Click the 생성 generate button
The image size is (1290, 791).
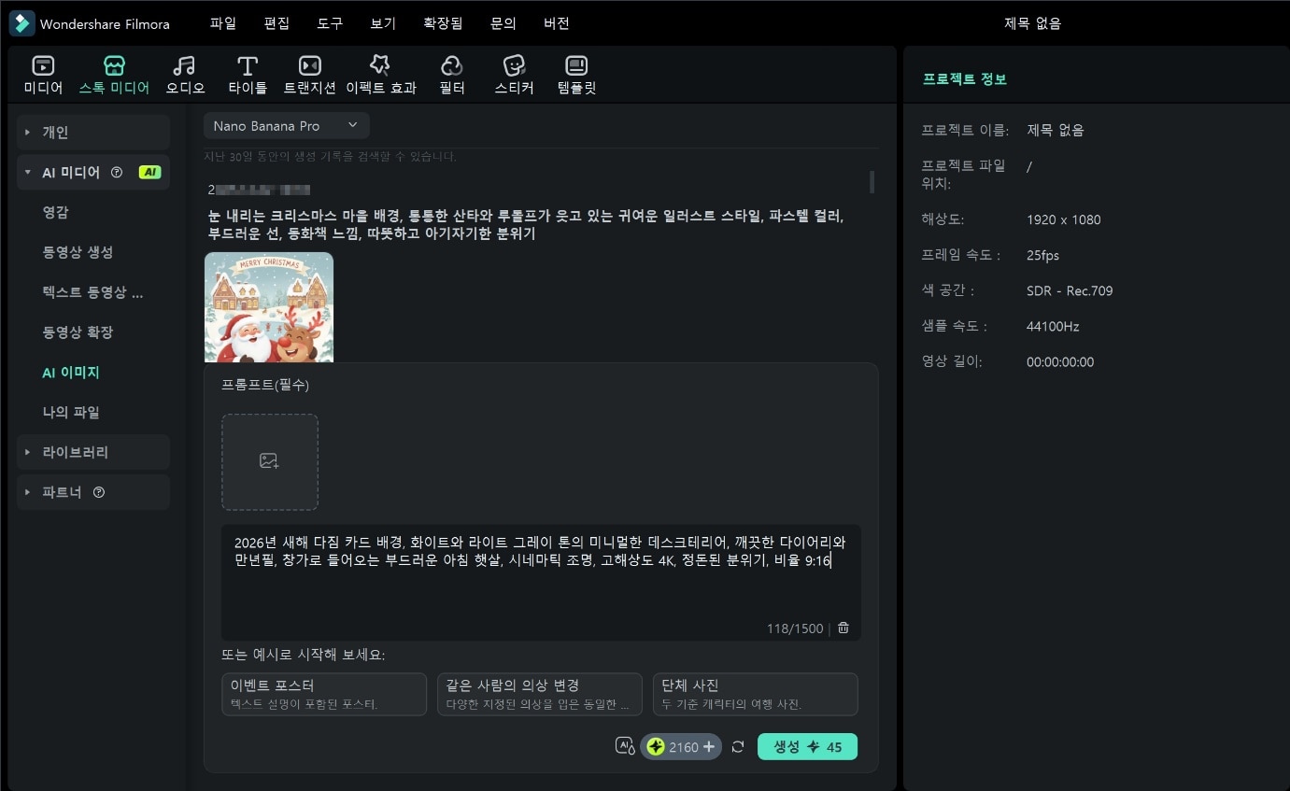(x=807, y=746)
